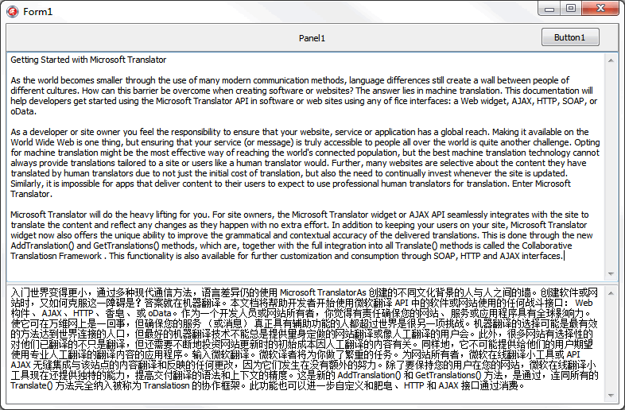
Task: Click 'Microsoft TranslatorAs' in the Chinese text
Action: click(323, 292)
